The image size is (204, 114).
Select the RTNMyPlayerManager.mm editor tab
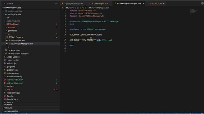click(x=129, y=3)
